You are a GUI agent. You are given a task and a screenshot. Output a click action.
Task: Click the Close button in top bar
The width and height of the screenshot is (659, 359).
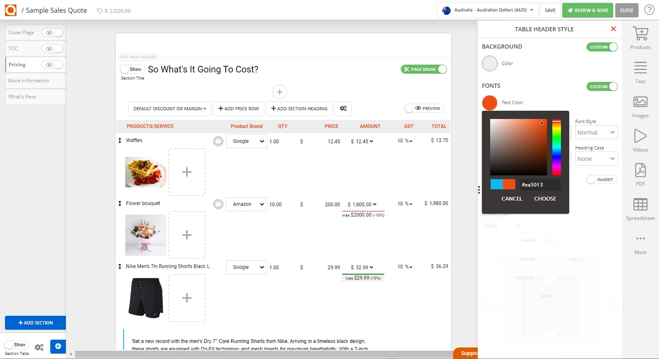coord(626,10)
